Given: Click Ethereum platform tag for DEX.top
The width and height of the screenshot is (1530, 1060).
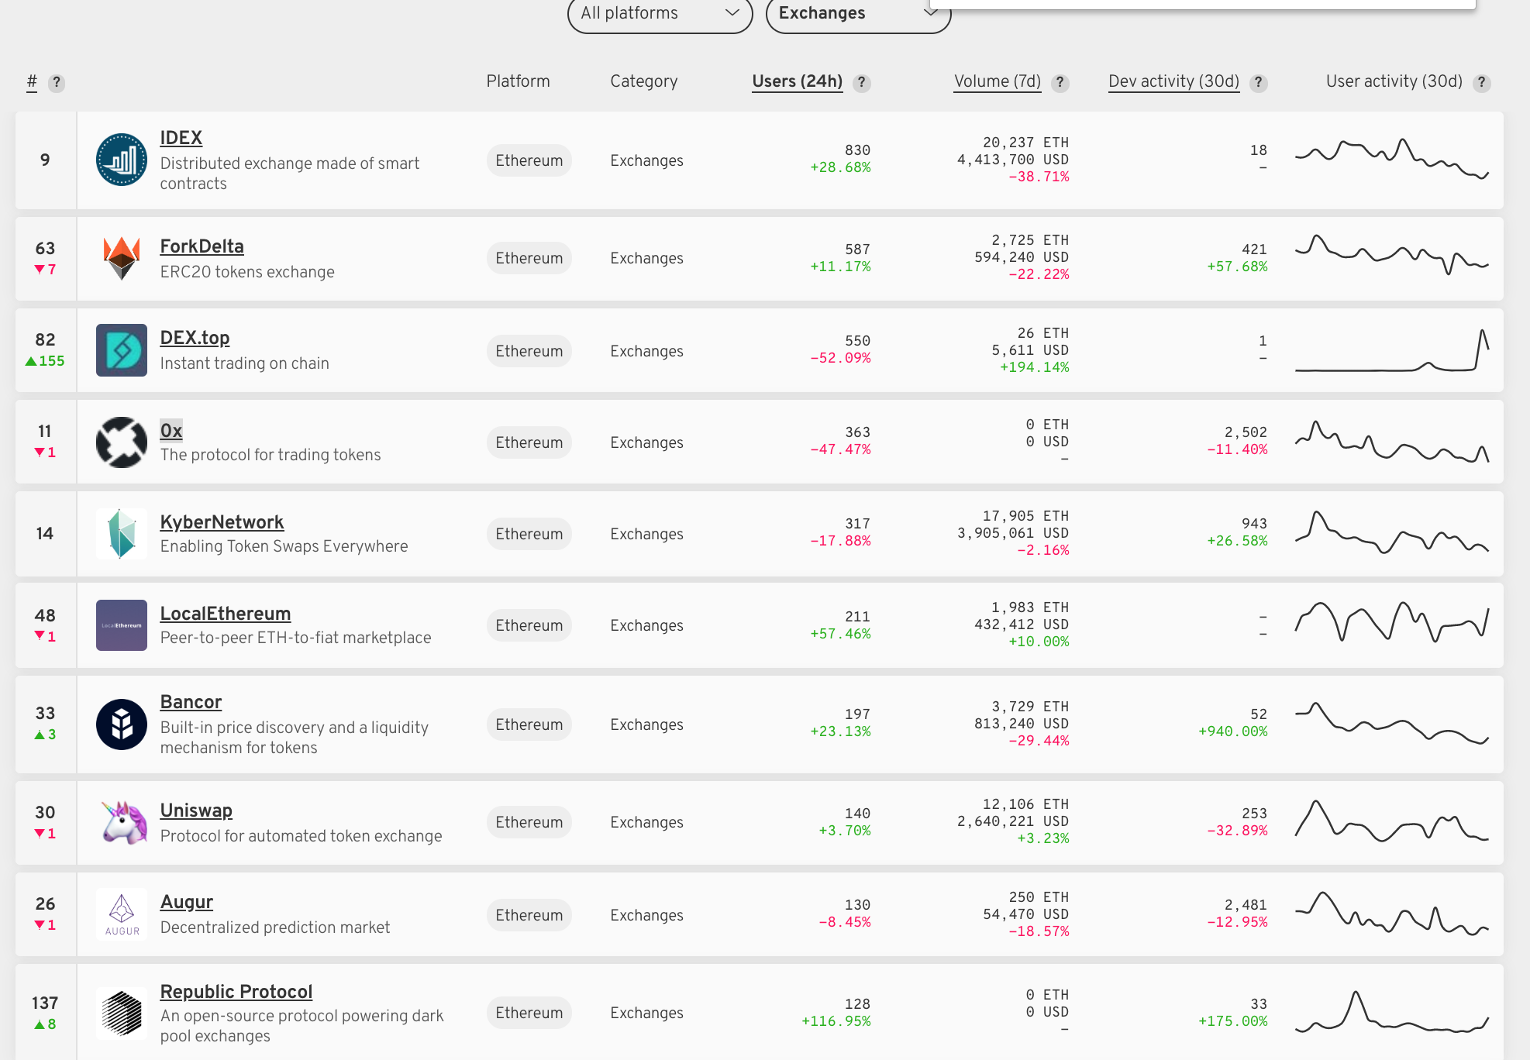Looking at the screenshot, I should pos(529,351).
